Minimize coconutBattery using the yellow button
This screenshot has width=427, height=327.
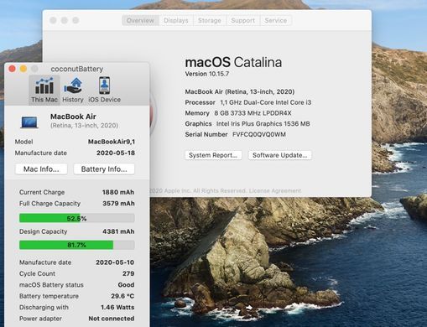pyautogui.click(x=23, y=69)
